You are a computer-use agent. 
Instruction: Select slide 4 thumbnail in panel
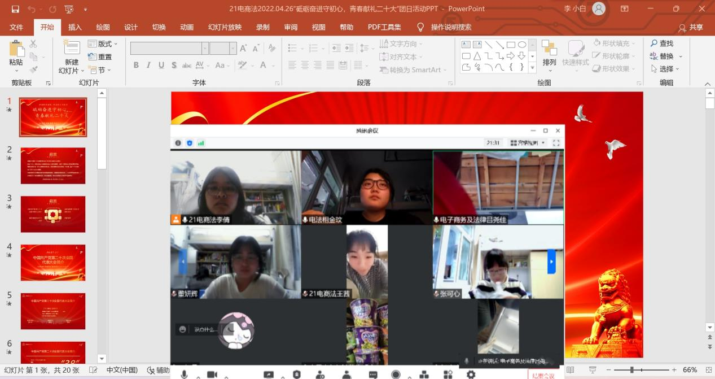53,263
